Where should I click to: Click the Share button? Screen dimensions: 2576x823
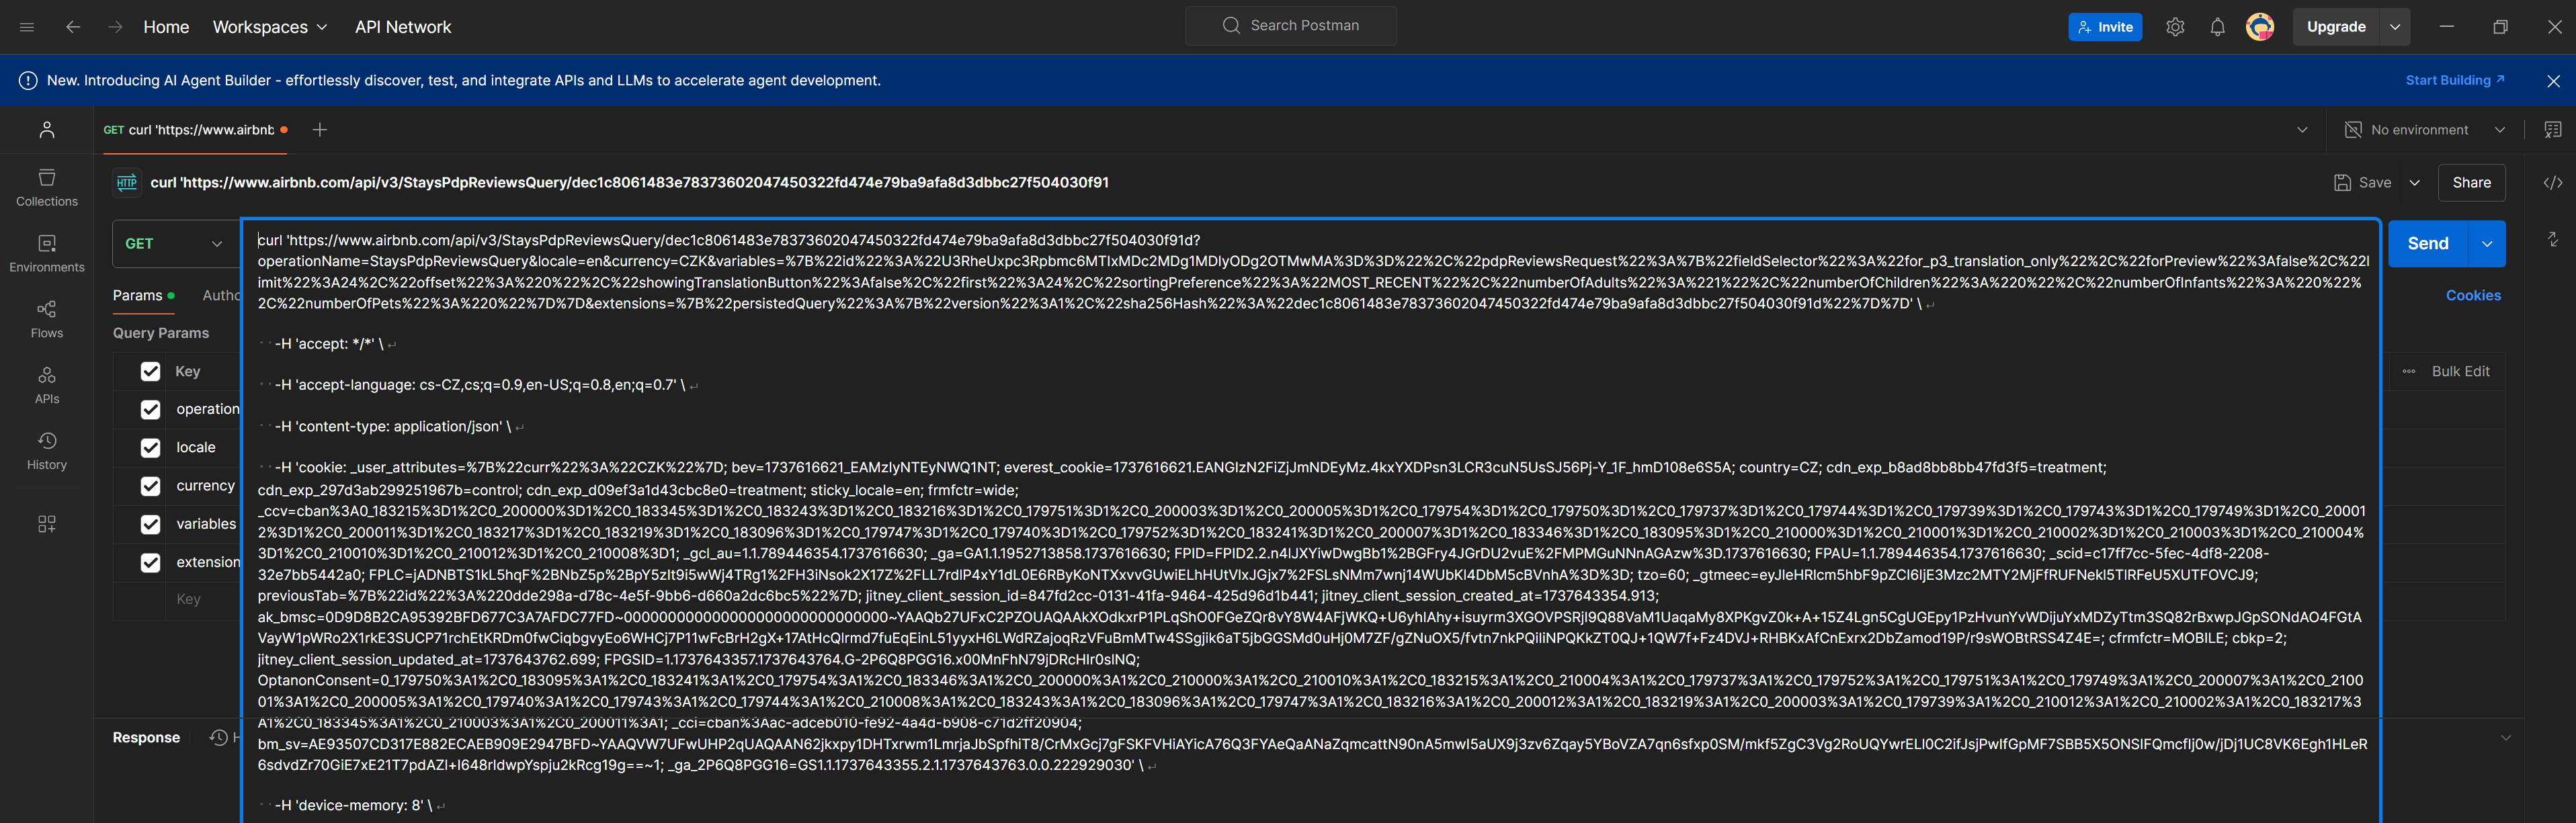[x=2471, y=182]
